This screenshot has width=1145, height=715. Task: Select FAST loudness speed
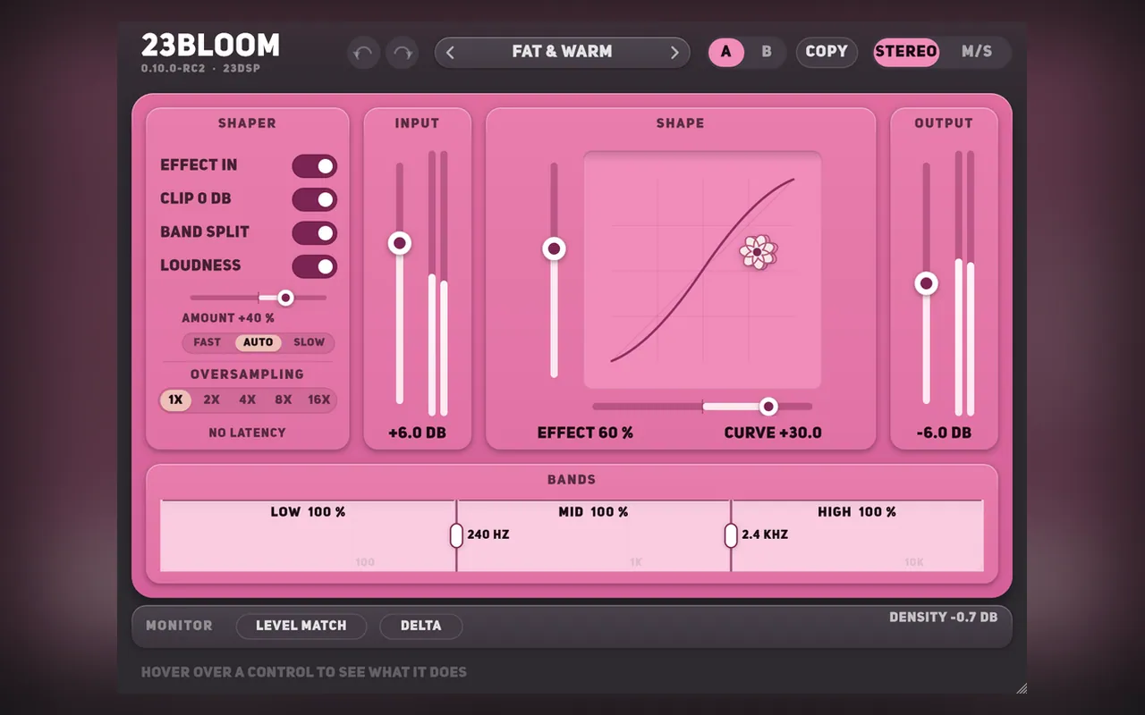pos(207,342)
